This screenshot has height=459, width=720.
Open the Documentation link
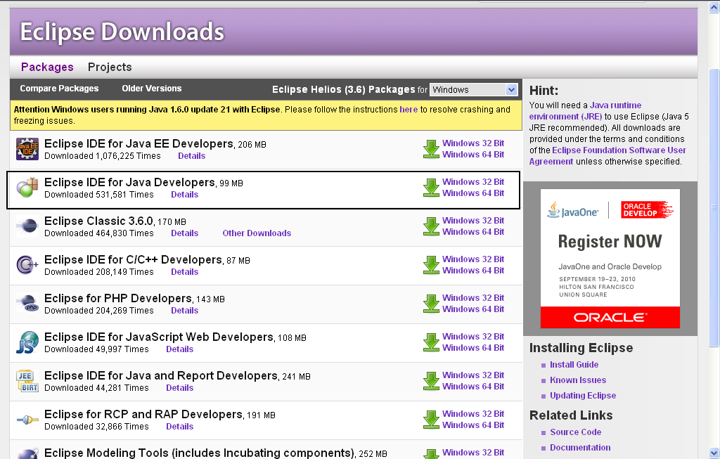[580, 448]
